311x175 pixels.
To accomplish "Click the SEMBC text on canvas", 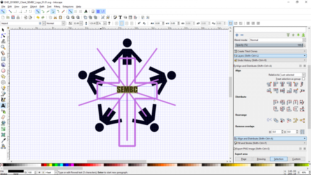I will click(x=127, y=90).
